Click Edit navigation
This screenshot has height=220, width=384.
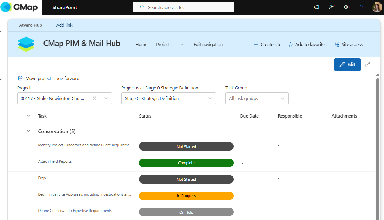(208, 44)
